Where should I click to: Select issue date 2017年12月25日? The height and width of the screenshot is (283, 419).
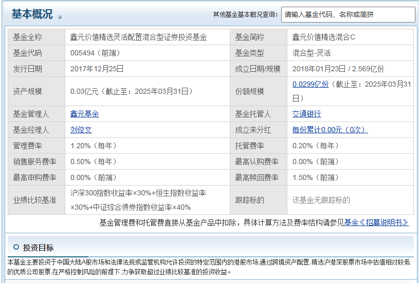tap(97, 69)
